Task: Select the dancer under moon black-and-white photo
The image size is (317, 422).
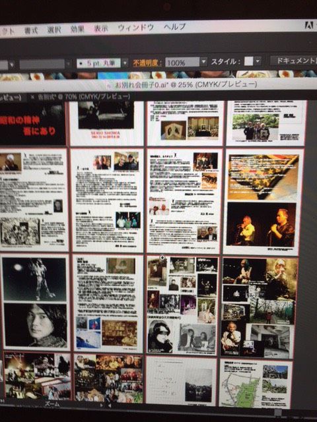Action: click(x=34, y=280)
